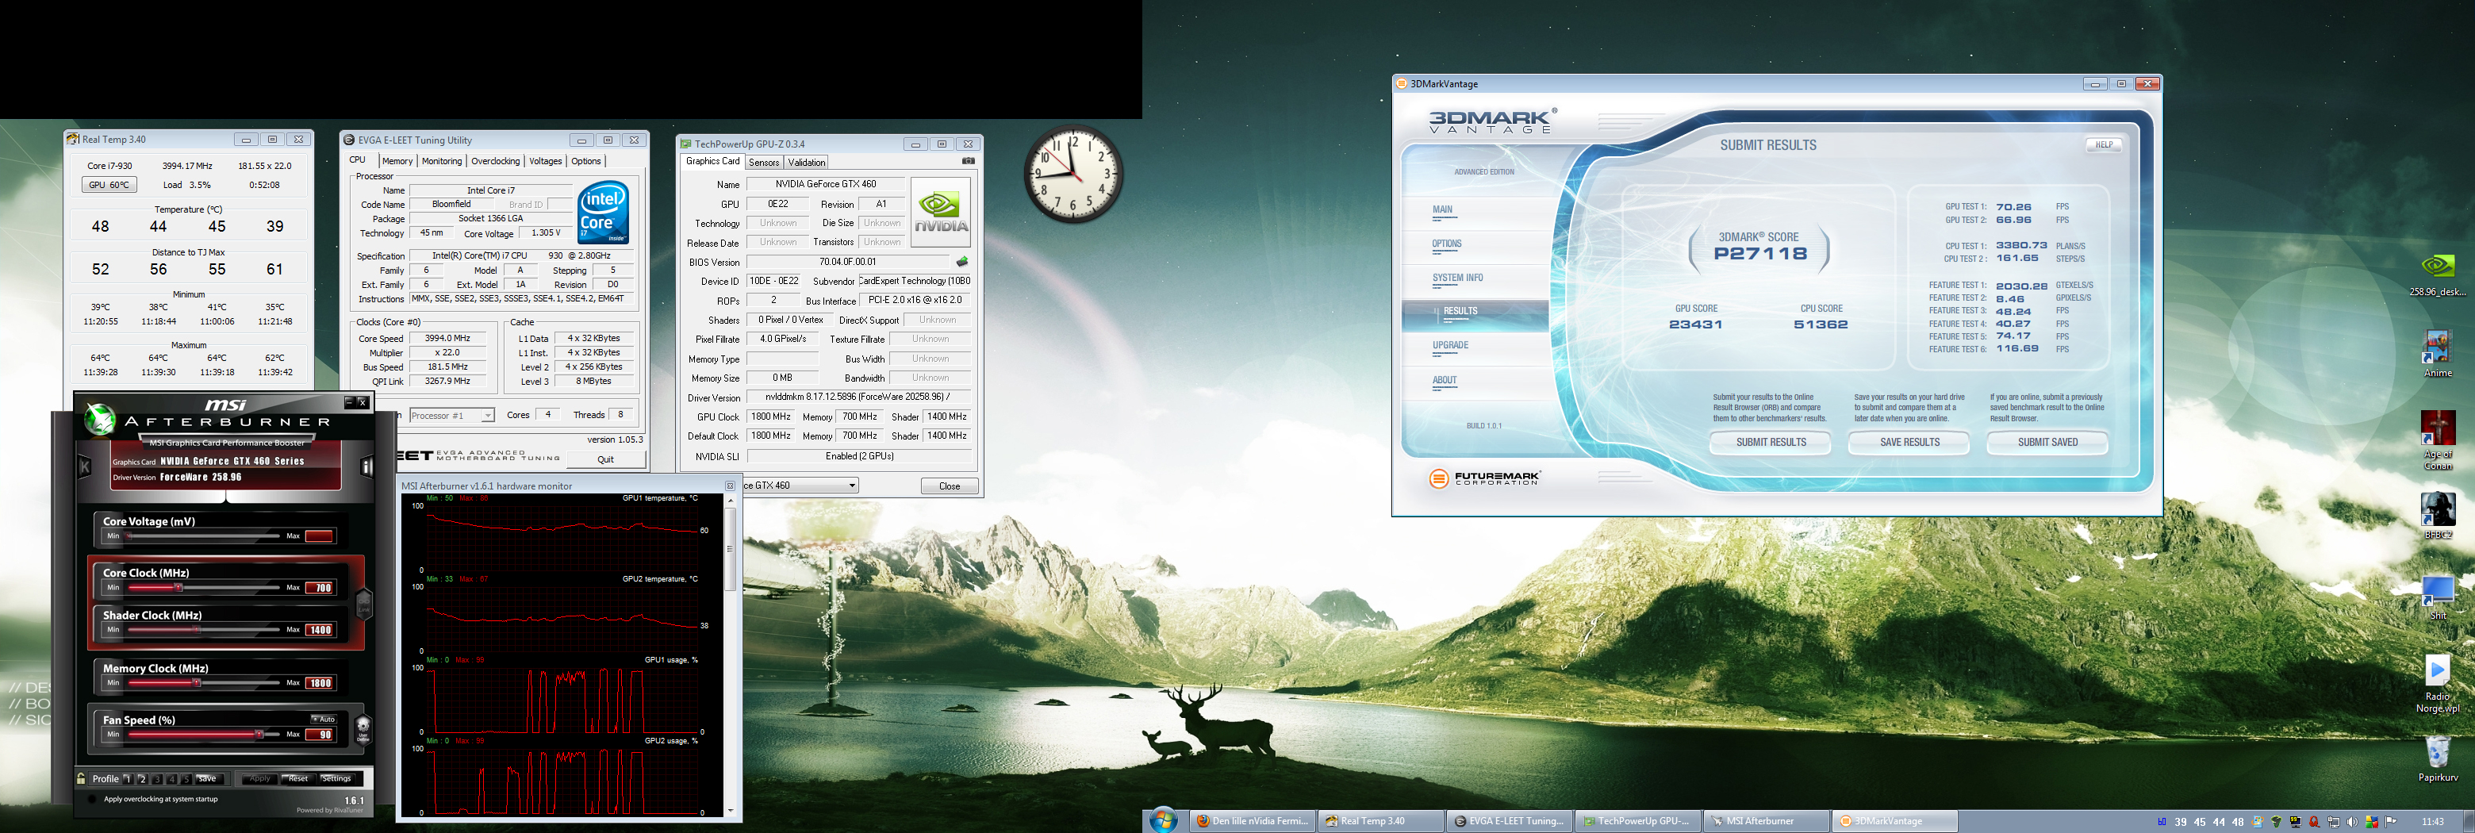Image resolution: width=2475 pixels, height=833 pixels.
Task: Open MAIN section in 3DMark Vantage
Action: (x=1442, y=209)
